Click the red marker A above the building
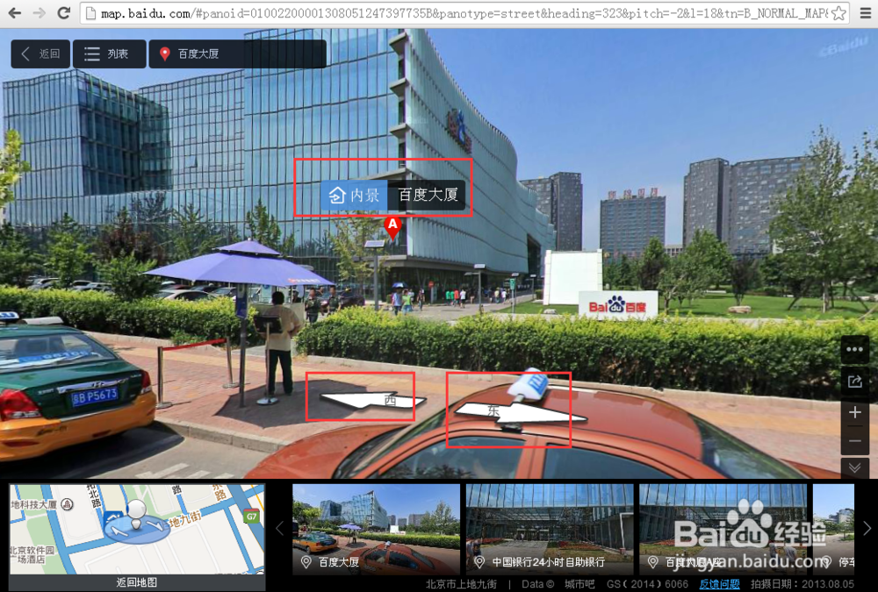The width and height of the screenshot is (878, 592). [x=392, y=225]
